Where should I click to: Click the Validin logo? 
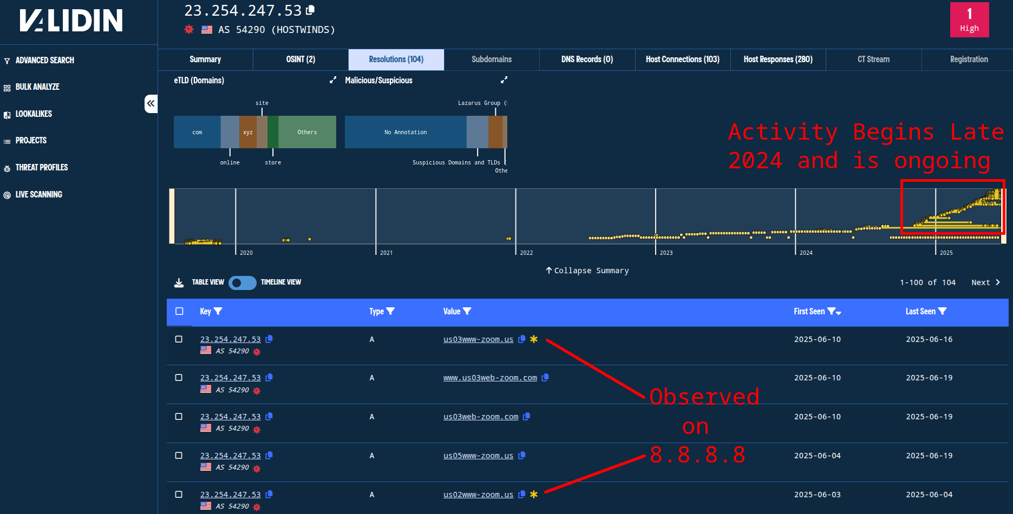click(71, 20)
